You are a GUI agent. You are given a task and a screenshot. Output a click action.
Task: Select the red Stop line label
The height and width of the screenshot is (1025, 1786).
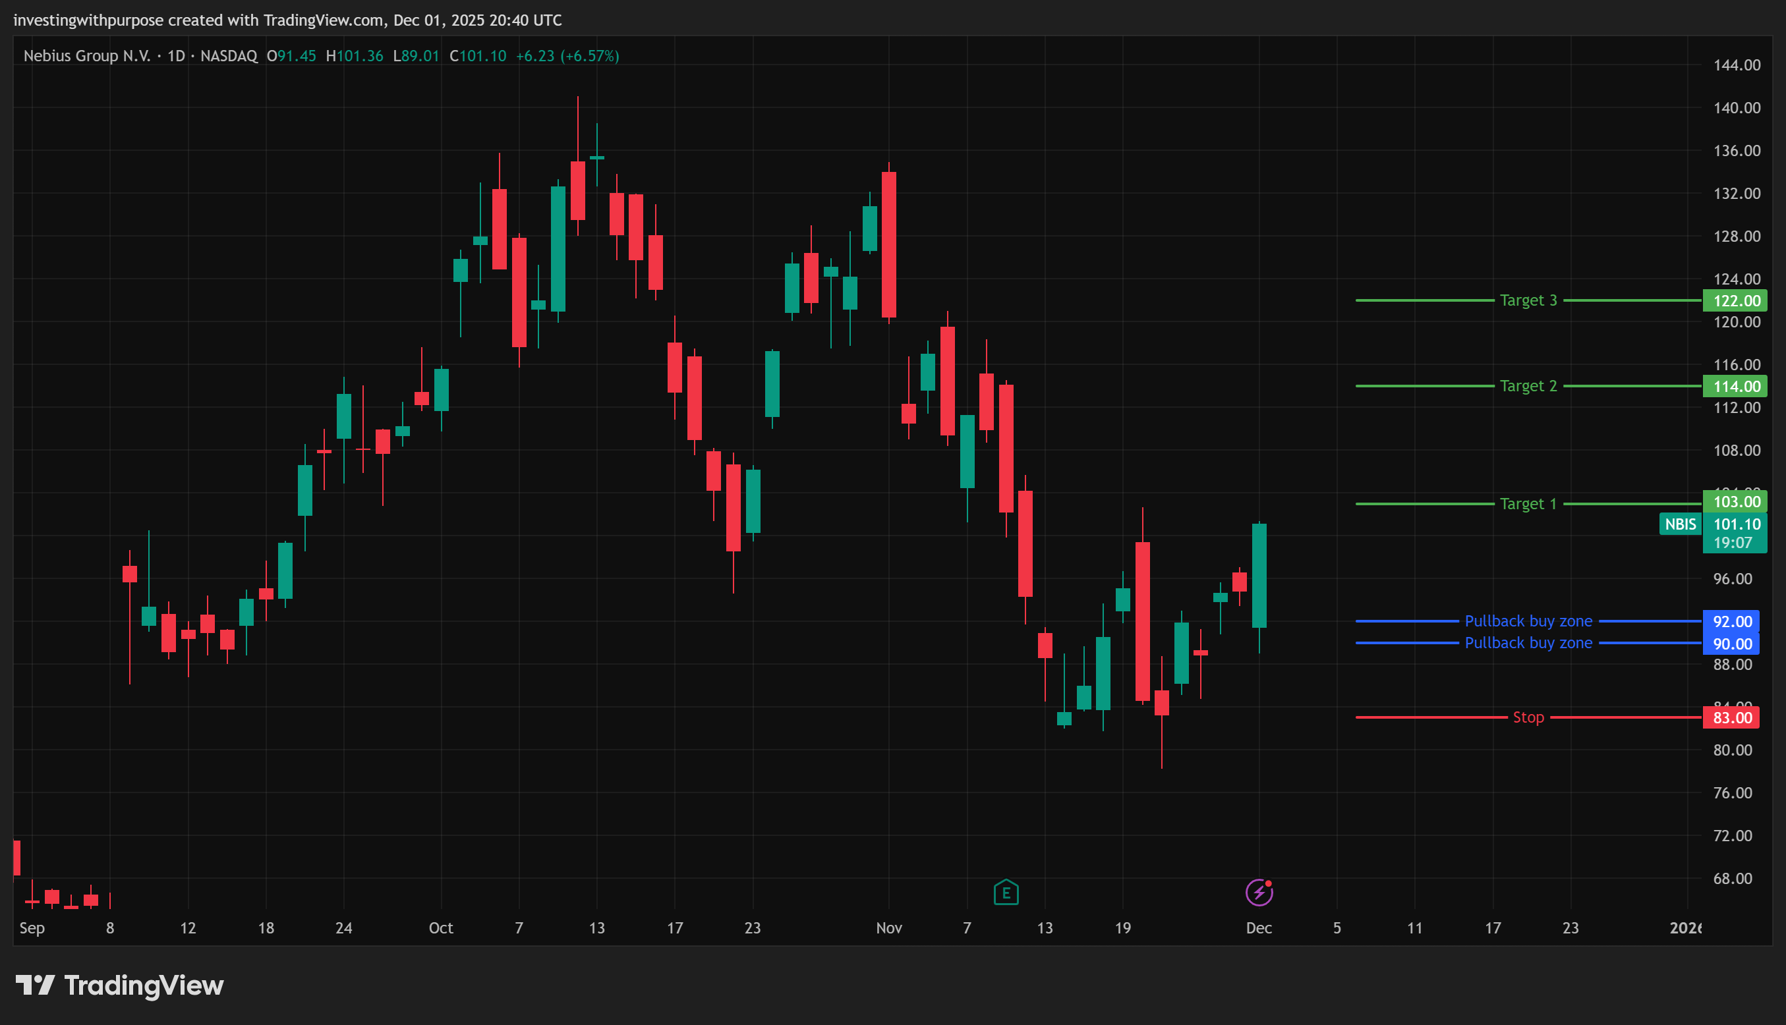click(x=1528, y=717)
